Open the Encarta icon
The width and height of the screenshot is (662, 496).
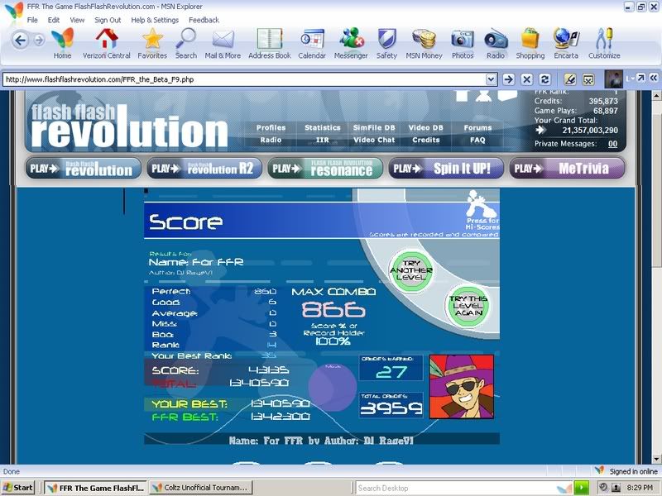coord(567,41)
